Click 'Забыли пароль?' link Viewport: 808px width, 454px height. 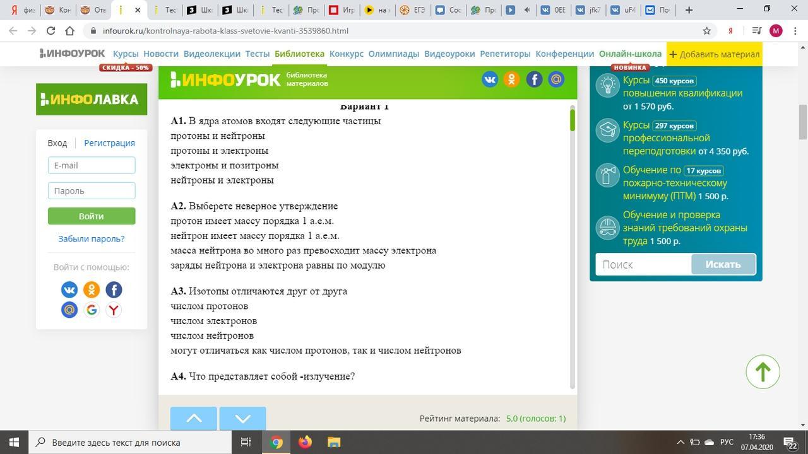92,239
